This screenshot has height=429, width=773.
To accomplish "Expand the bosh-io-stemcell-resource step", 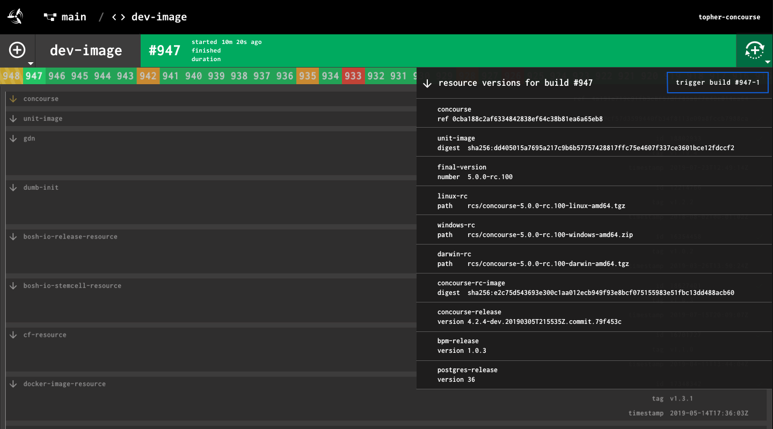I will pyautogui.click(x=12, y=285).
